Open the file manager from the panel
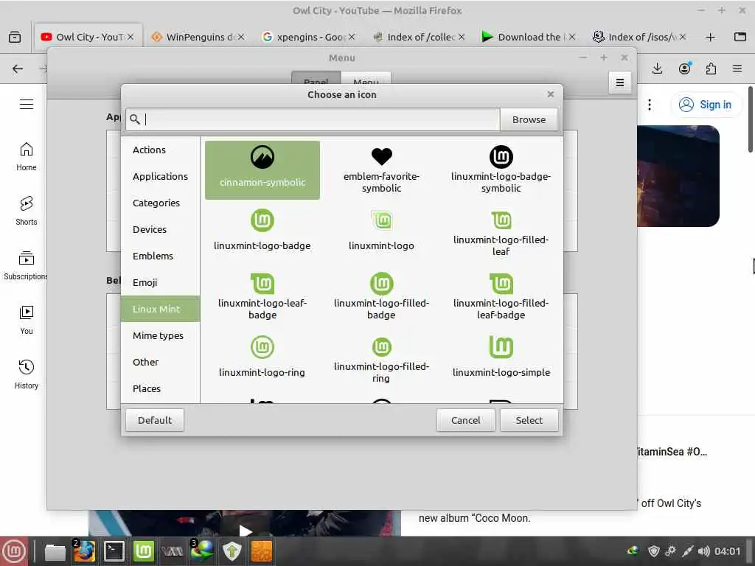The image size is (755, 566). (x=55, y=551)
